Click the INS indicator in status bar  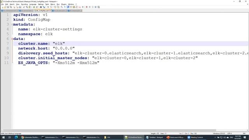point(244,133)
